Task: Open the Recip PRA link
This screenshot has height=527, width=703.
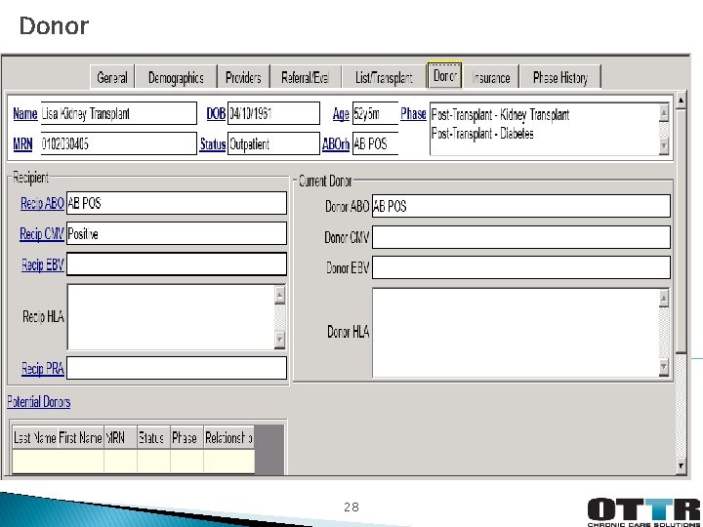Action: (x=43, y=368)
